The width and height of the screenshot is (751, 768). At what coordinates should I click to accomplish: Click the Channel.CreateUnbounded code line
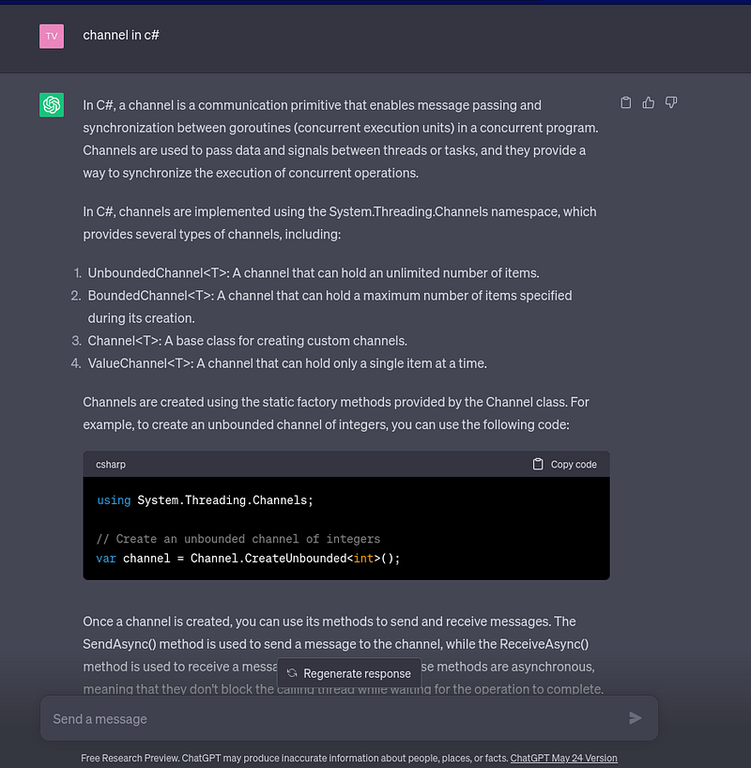(248, 559)
